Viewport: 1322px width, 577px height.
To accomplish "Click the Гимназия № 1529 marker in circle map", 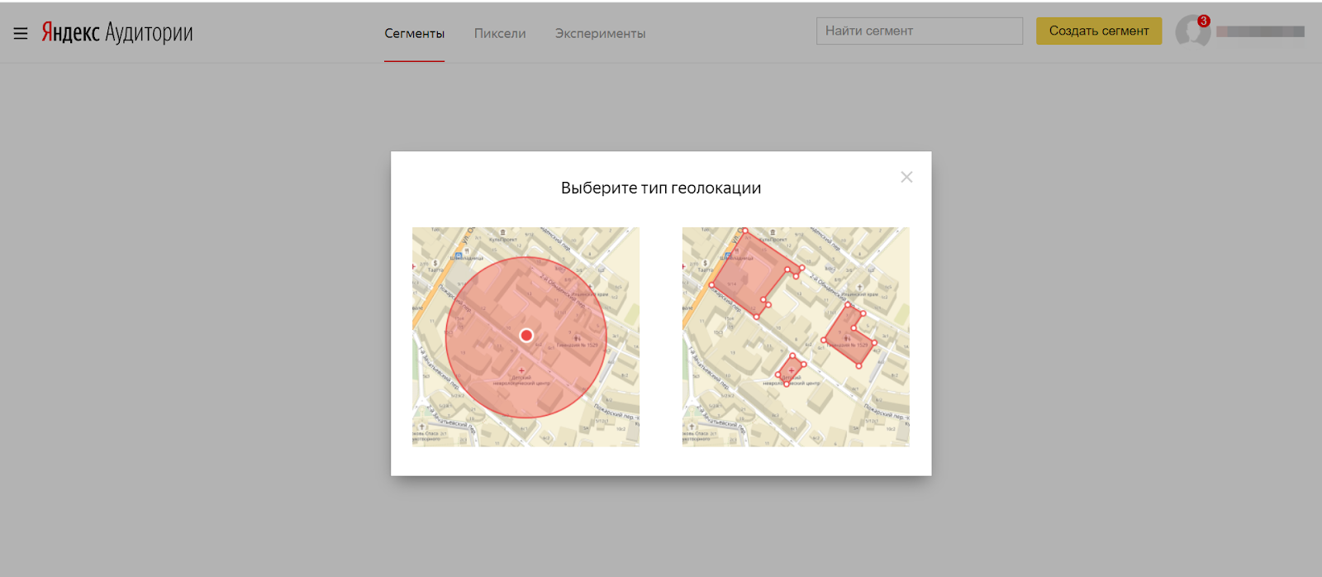I will click(x=577, y=339).
